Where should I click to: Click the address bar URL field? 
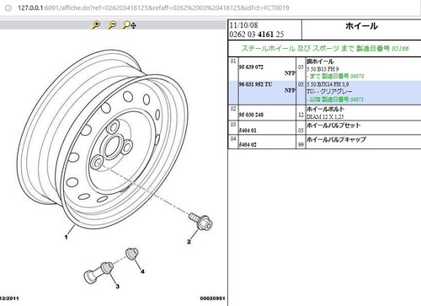pos(153,8)
